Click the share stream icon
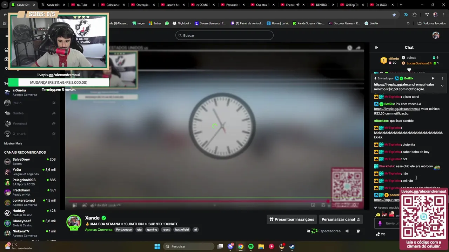 click(347, 231)
